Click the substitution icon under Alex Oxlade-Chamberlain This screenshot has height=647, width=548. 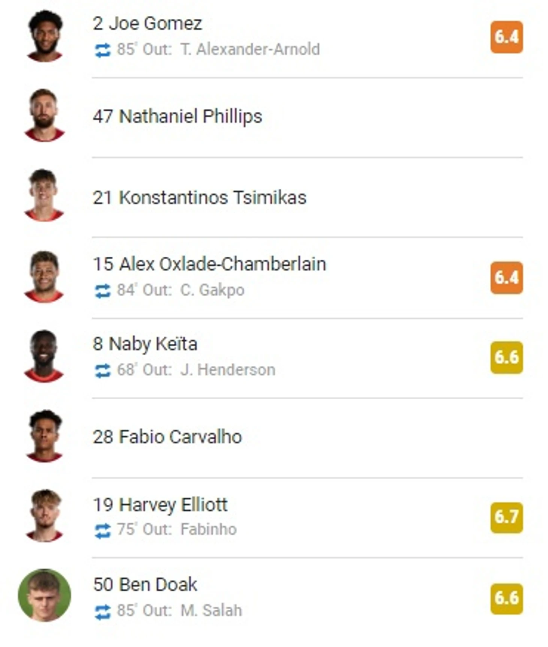click(102, 291)
